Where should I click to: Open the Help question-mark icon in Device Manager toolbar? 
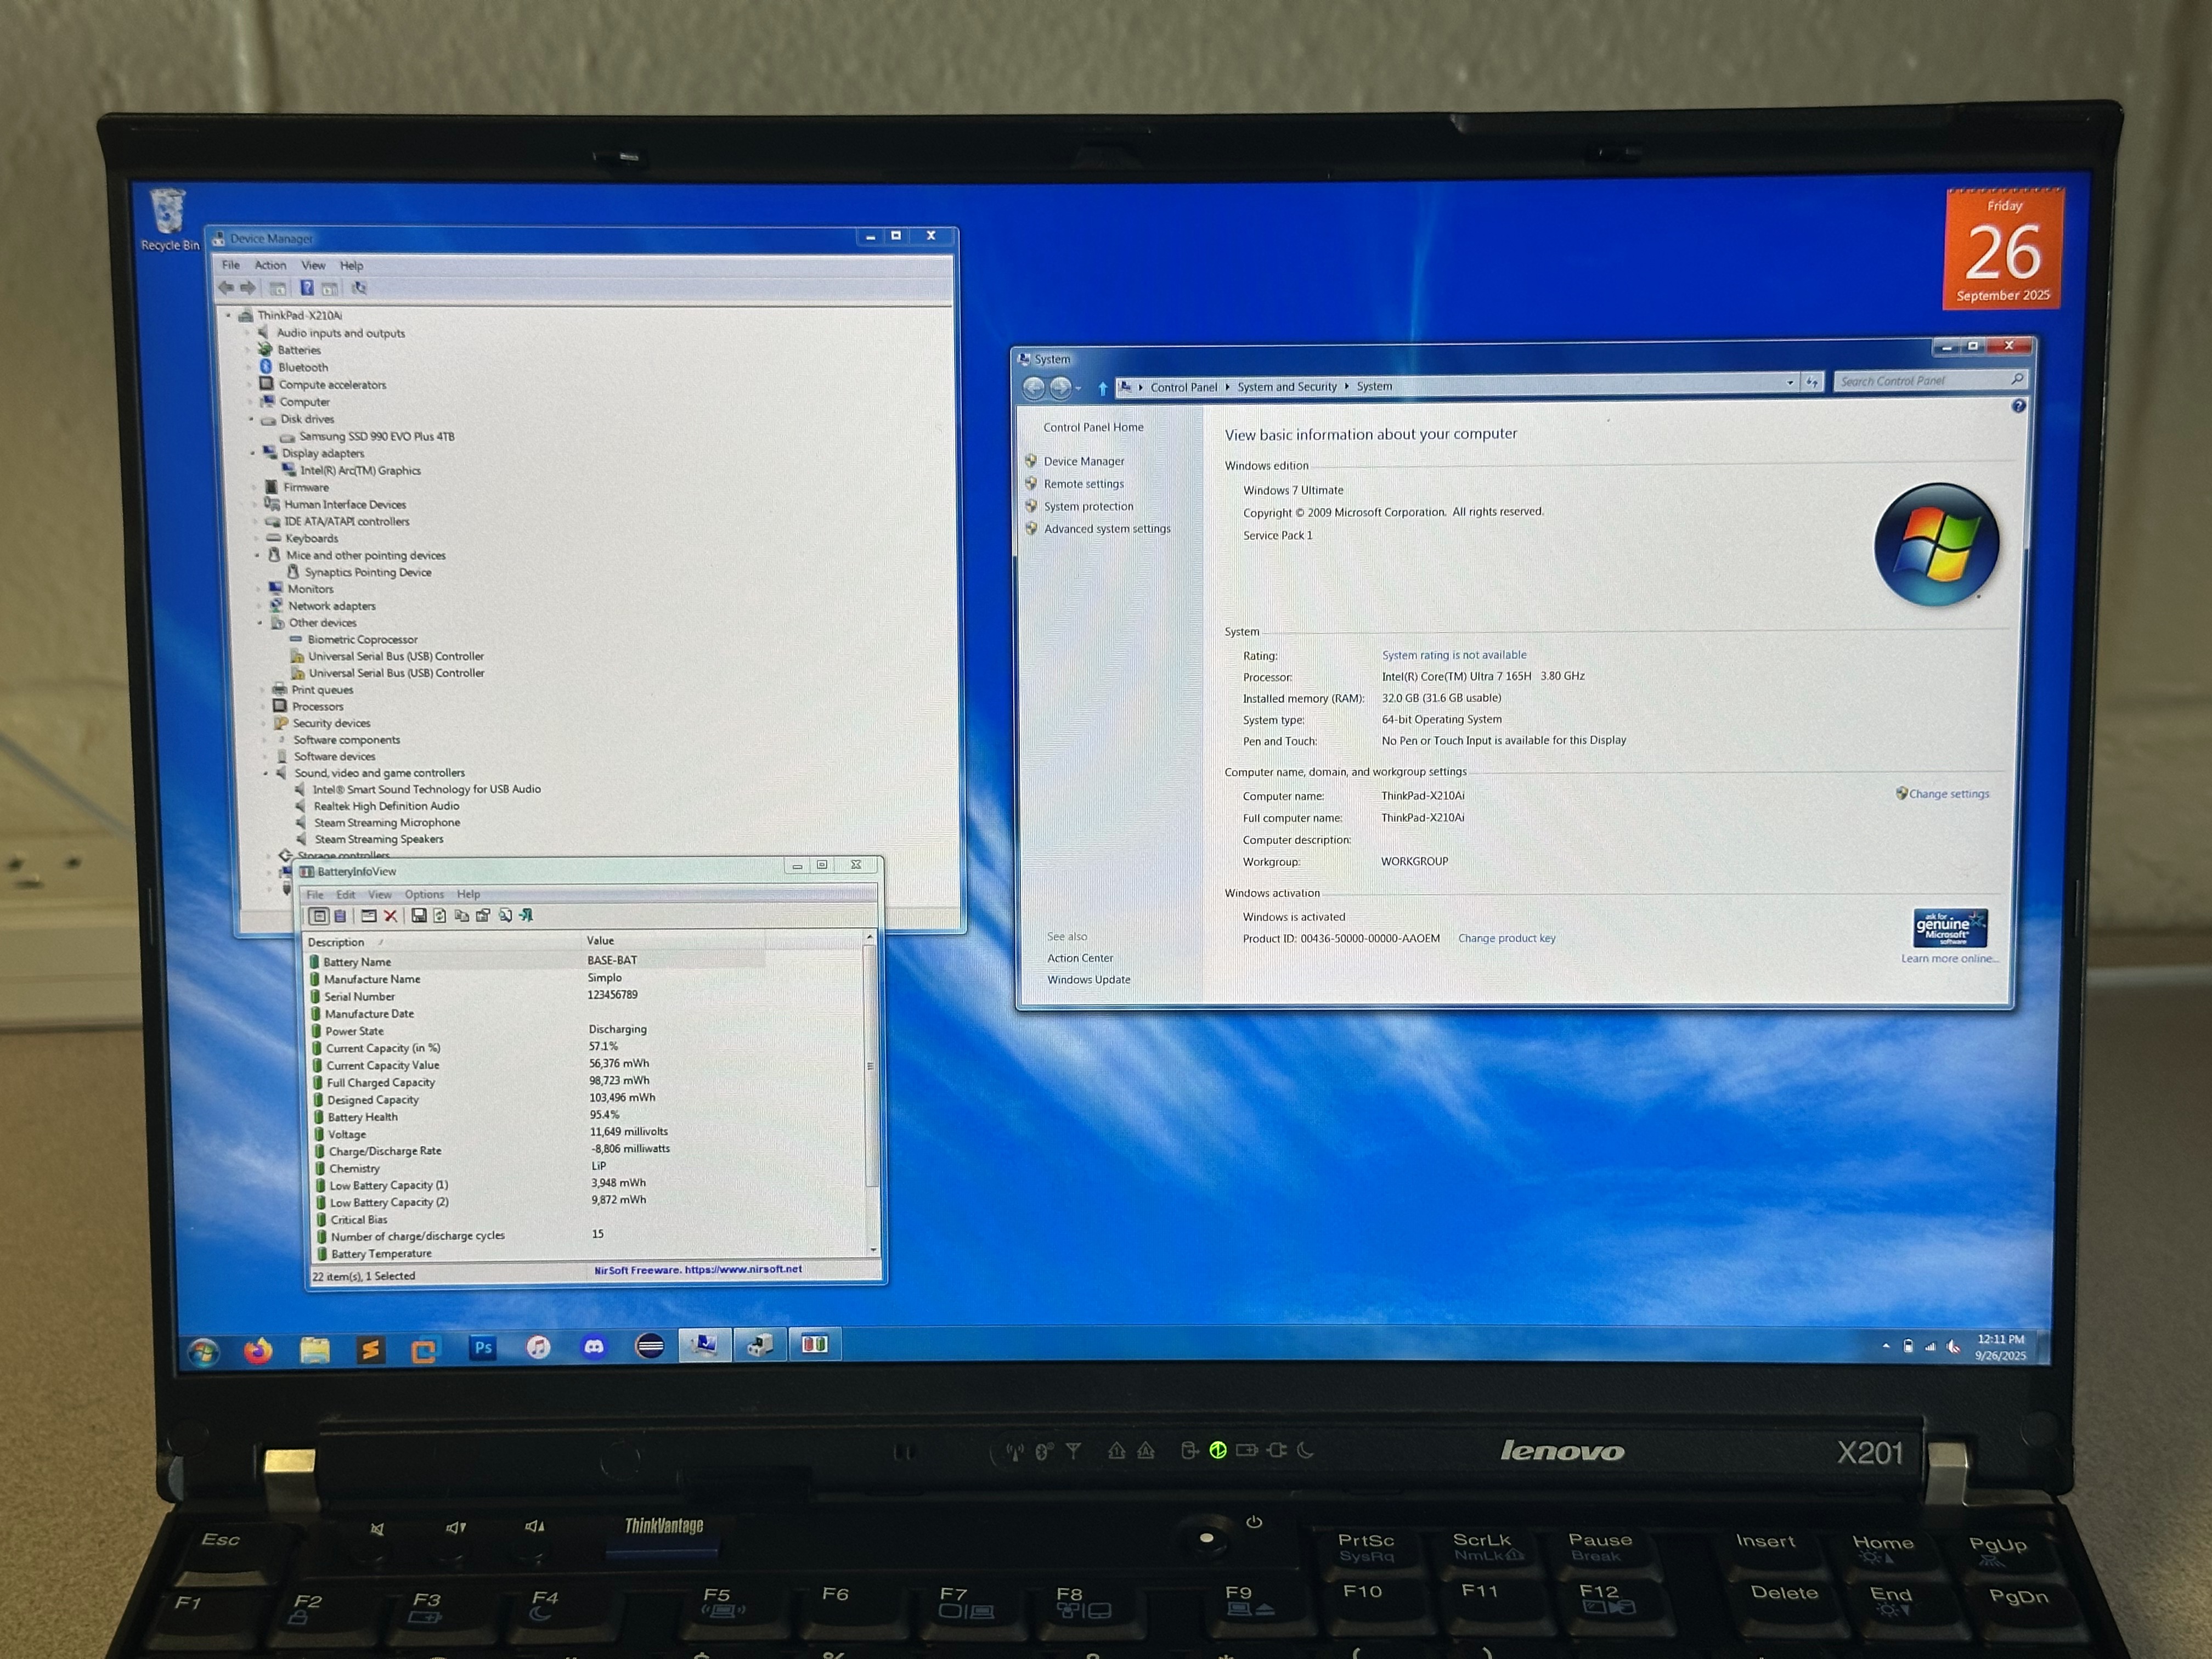307,288
